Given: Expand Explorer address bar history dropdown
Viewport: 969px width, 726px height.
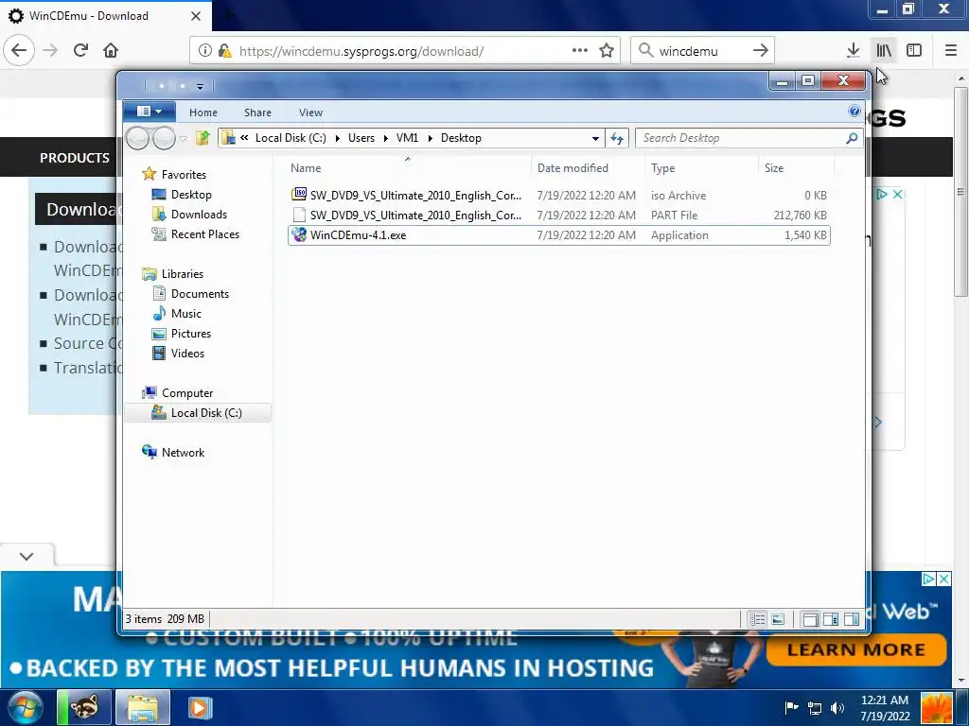Looking at the screenshot, I should click(x=595, y=138).
